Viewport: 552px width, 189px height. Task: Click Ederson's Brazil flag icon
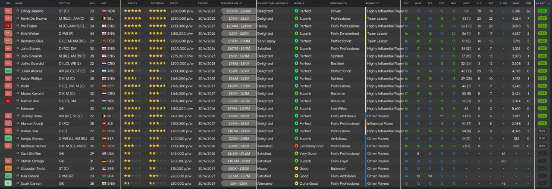tap(104, 108)
